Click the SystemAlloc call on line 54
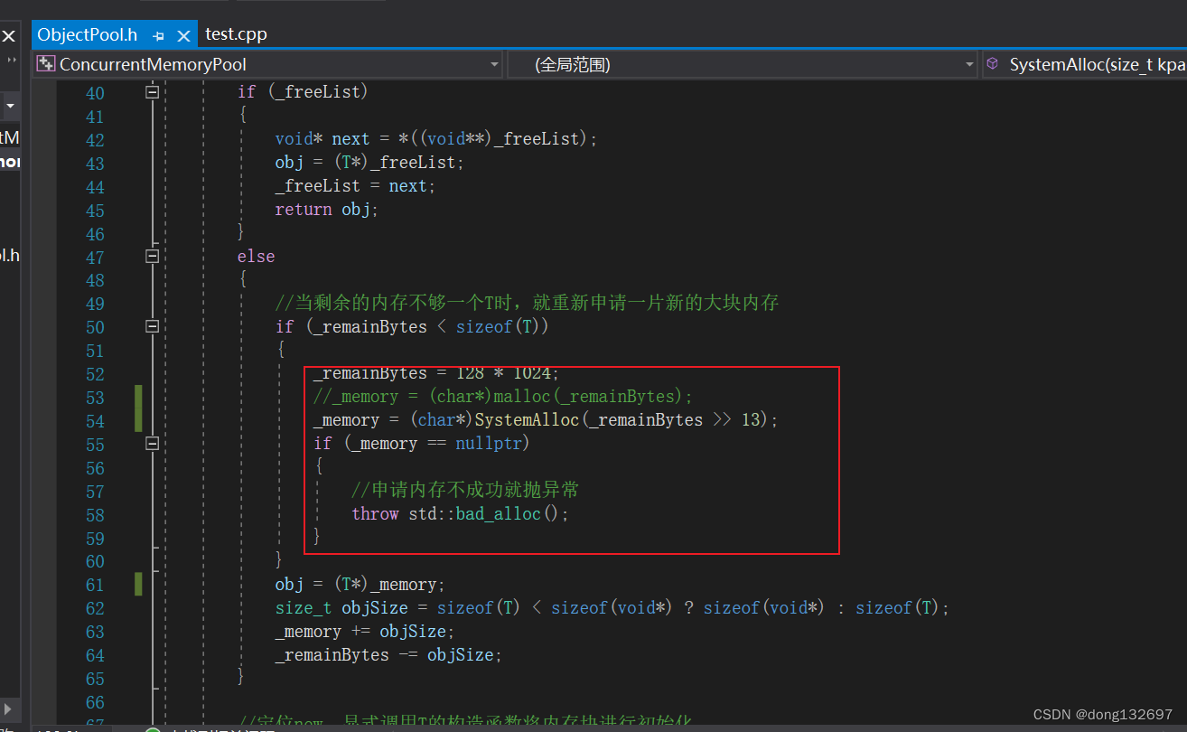This screenshot has height=732, width=1187. coord(546,420)
